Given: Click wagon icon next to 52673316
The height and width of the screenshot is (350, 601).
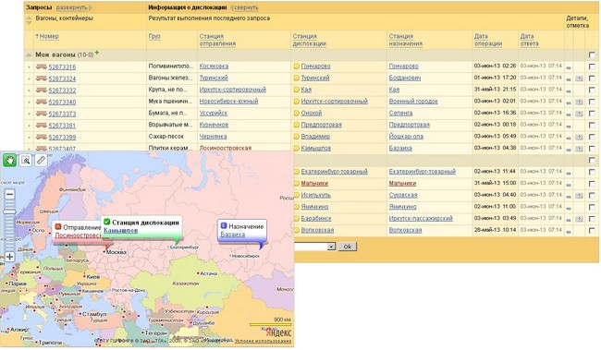Looking at the screenshot, I should [41, 66].
